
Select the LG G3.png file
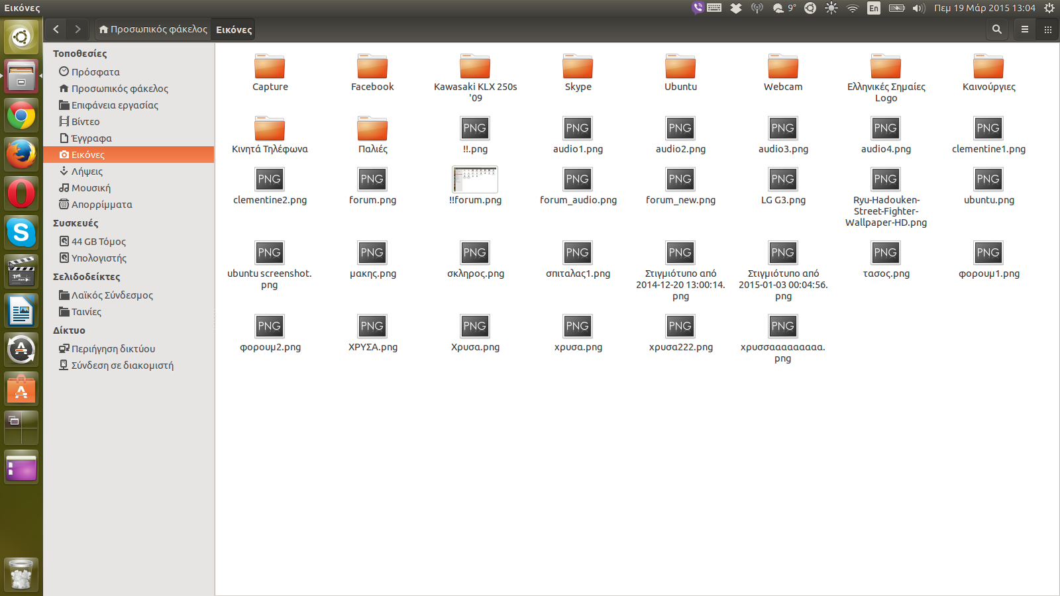tap(783, 180)
